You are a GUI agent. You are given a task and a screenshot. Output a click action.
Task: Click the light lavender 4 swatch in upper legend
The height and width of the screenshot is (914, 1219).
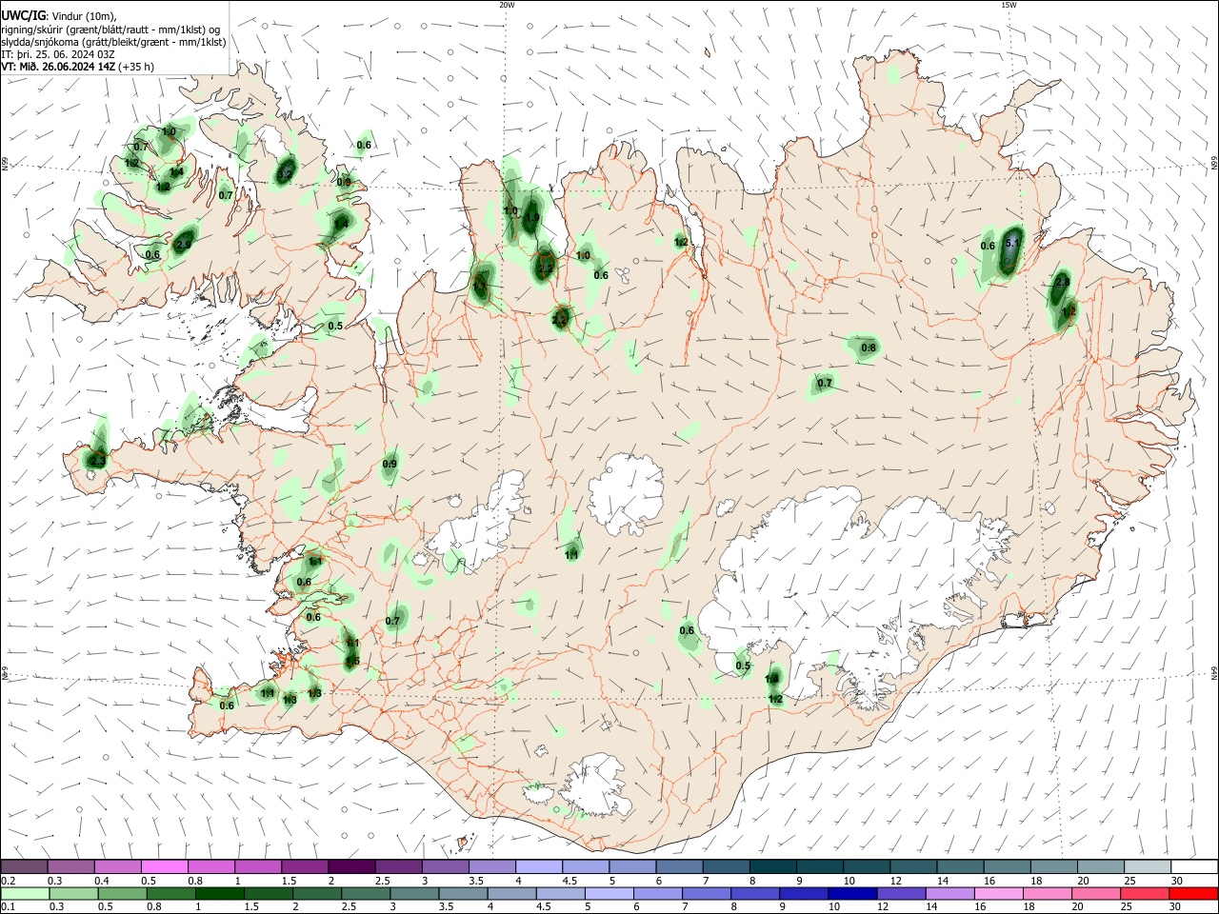[539, 866]
